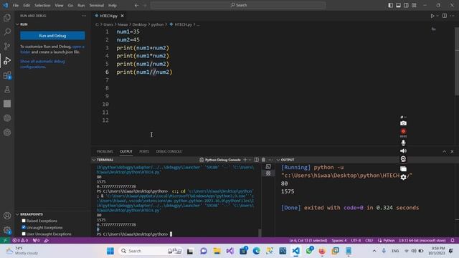459x258 pixels.
Task: Toggle webcam in recorder overlay
Action: point(403,159)
